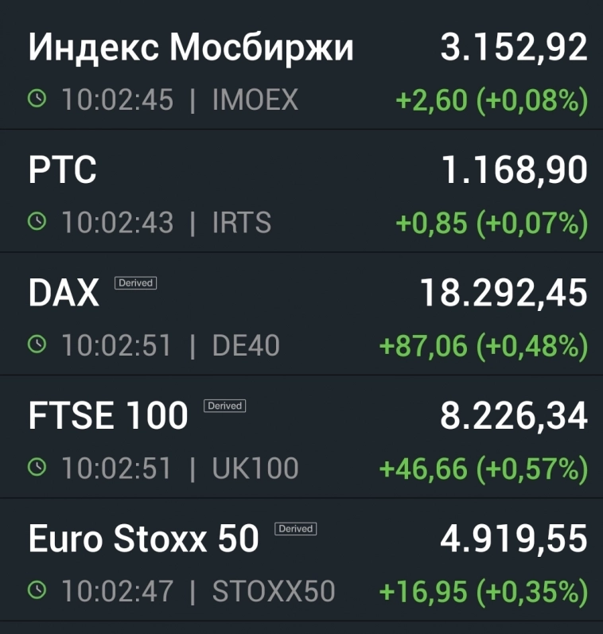This screenshot has width=603, height=634.
Task: Select the DAX index name
Action: click(x=64, y=294)
